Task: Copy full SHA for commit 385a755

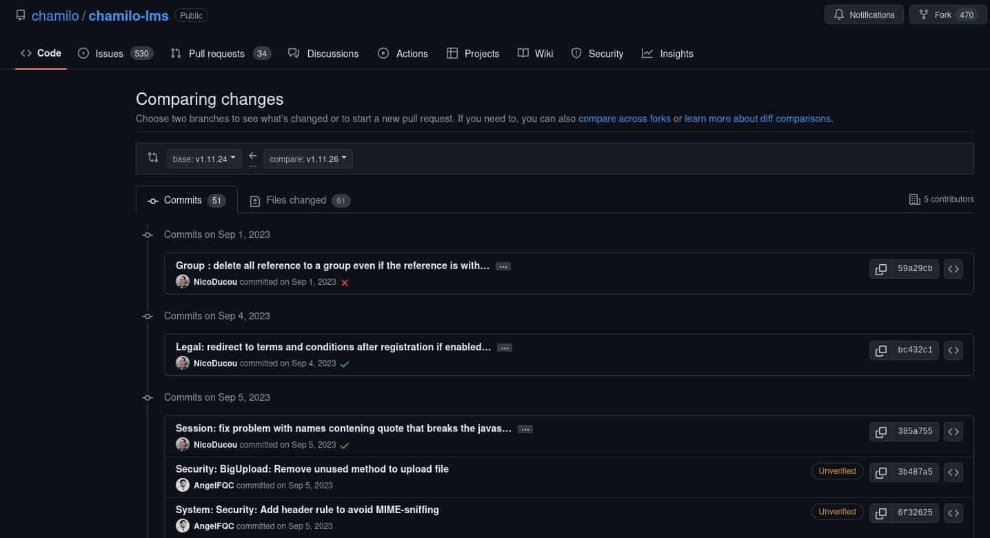Action: 880,432
